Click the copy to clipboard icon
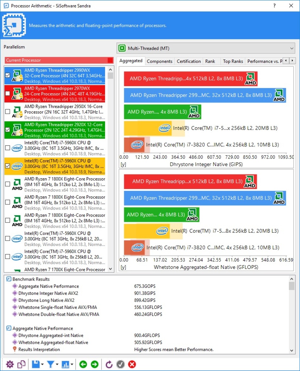The height and width of the screenshot is (371, 300). (x=21, y=364)
